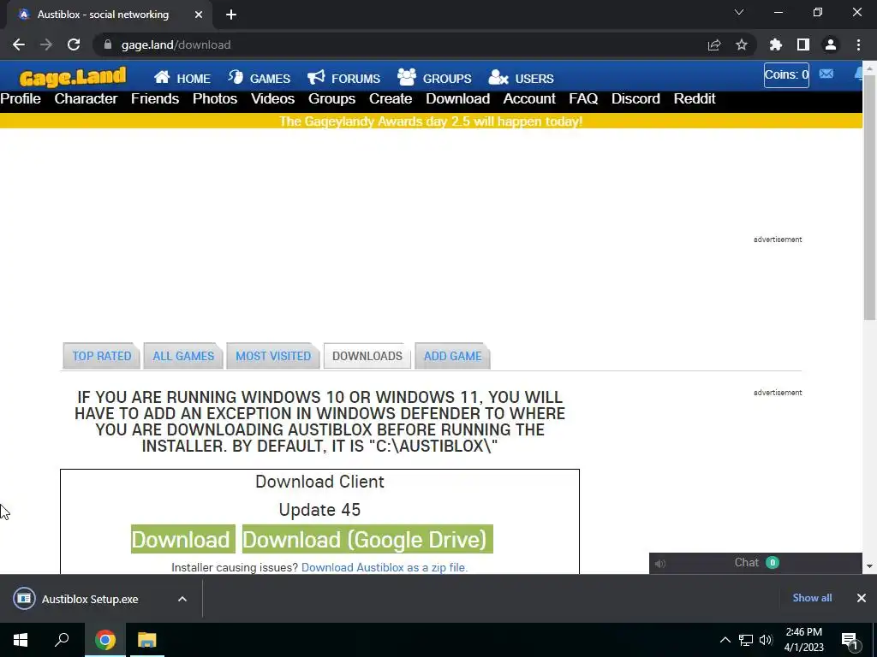This screenshot has width=877, height=657.
Task: Click the Coins: 0 box
Action: [x=786, y=75]
